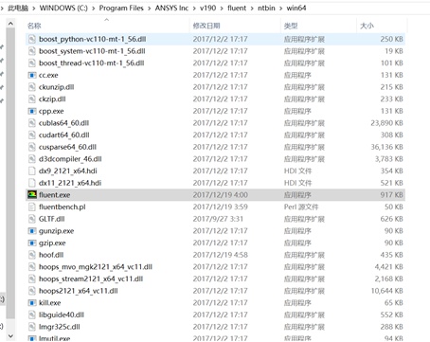Viewport: 430px width, 342px height.
Task: Select the file name libguide40.dll
Action: tap(62, 315)
